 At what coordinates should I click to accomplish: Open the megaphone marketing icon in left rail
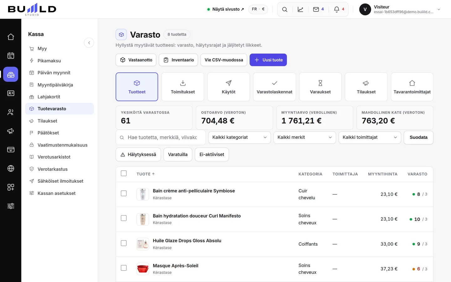(11, 131)
